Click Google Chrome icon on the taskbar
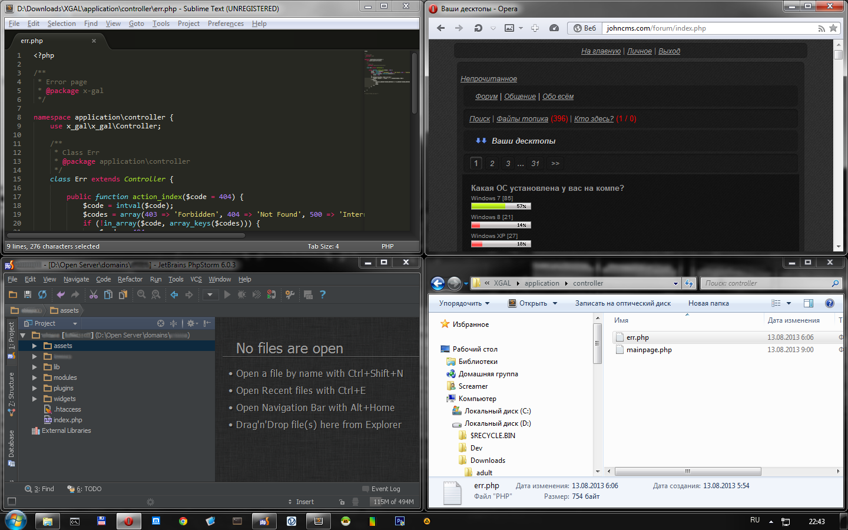This screenshot has width=848, height=530. (x=183, y=521)
